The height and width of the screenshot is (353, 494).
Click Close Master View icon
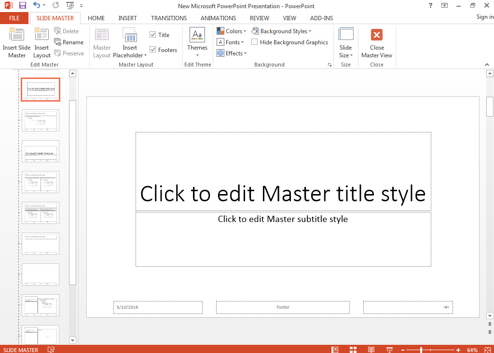coord(377,36)
